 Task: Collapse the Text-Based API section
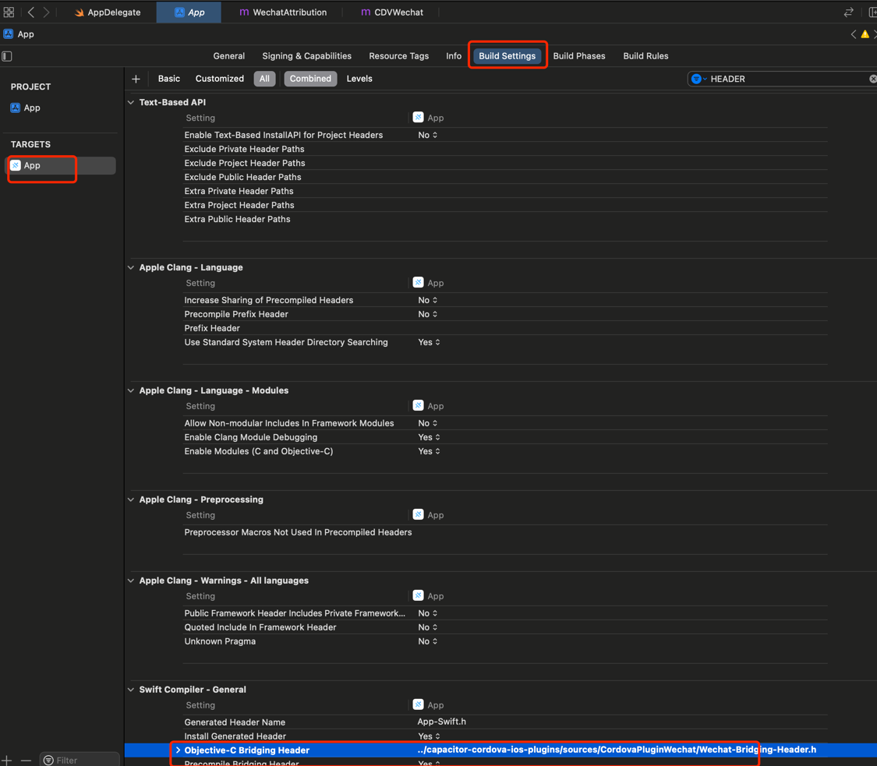point(131,102)
